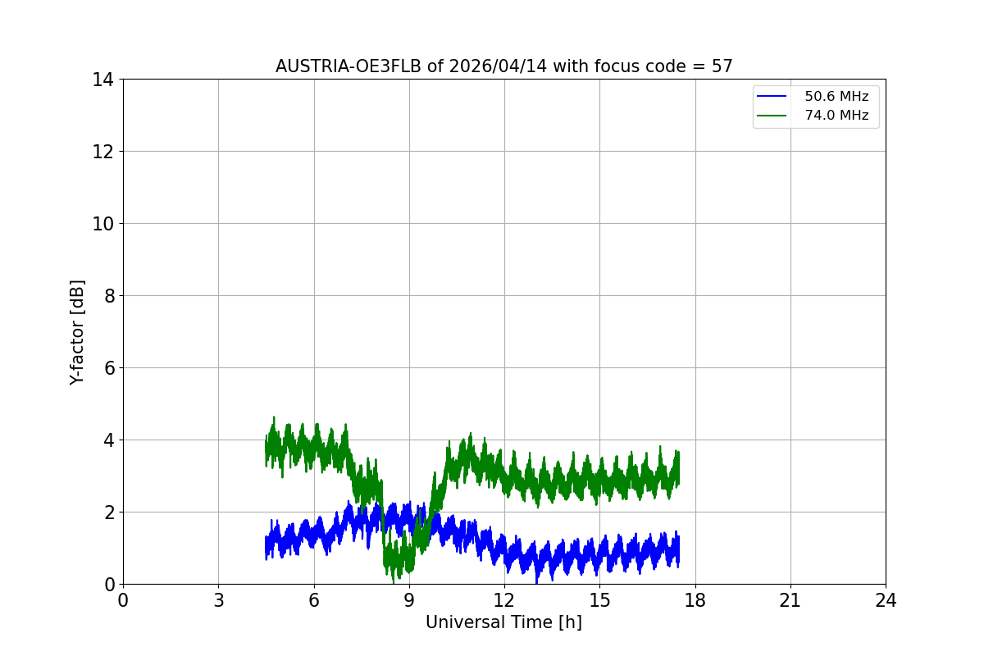Click the y-axis tick label '8'
The width and height of the screenshot is (984, 656).
108,296
